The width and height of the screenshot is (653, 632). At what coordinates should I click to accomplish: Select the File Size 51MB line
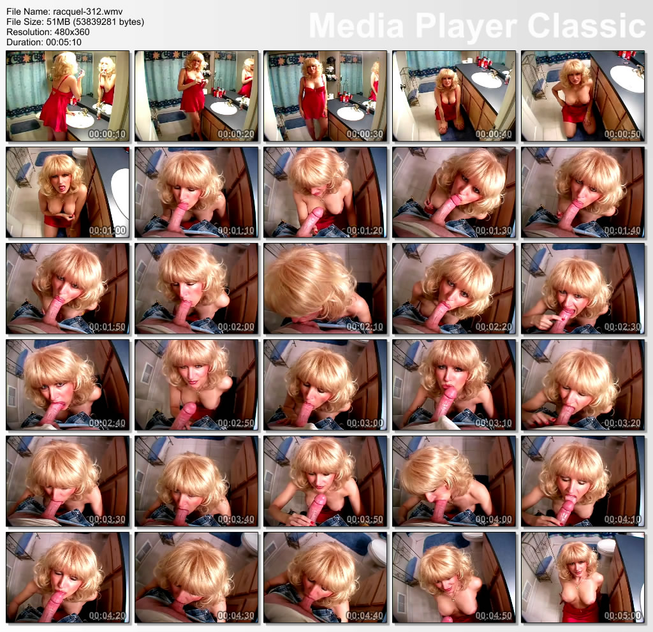tap(75, 22)
